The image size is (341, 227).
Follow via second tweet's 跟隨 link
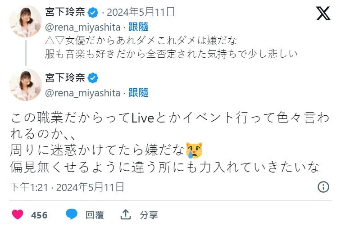(x=138, y=93)
